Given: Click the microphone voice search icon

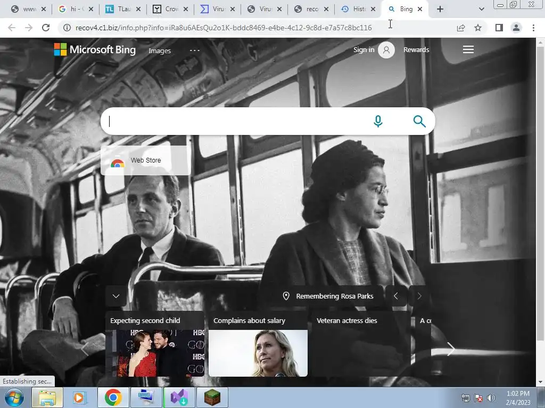Looking at the screenshot, I should click(x=378, y=121).
